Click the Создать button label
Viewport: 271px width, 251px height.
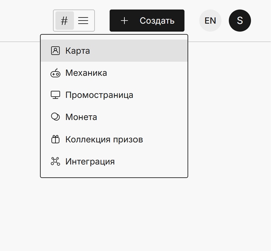[x=157, y=21]
